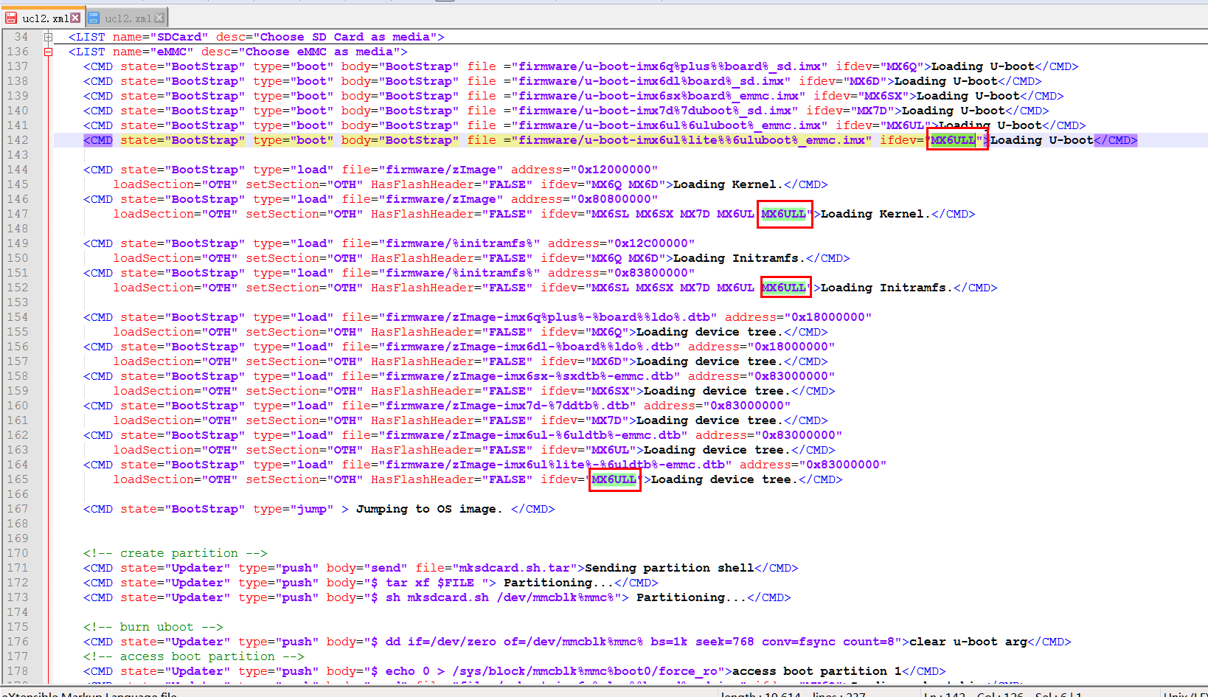This screenshot has width=1208, height=697.
Task: Click "Loading Initramfs." text on line 150
Action: pos(739,258)
